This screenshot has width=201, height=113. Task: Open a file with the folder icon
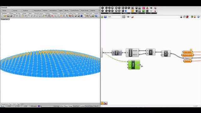[5, 16]
